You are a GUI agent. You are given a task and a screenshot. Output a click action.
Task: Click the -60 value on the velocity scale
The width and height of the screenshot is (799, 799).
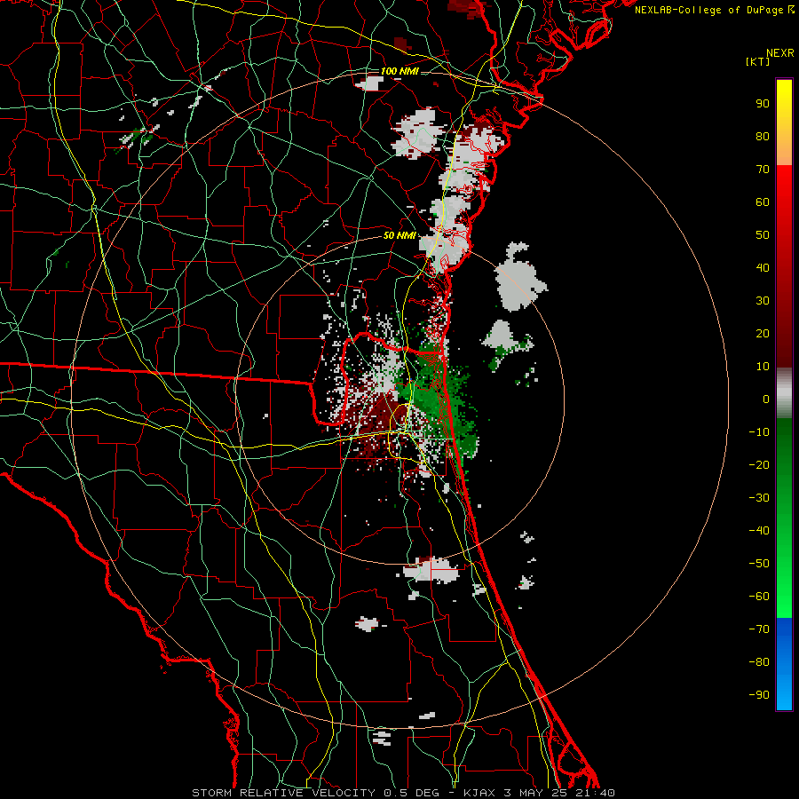point(759,597)
